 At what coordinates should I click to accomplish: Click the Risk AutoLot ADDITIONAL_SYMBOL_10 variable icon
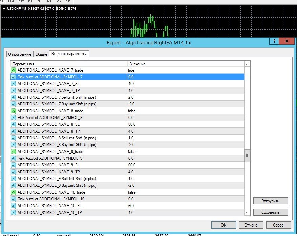click(14, 199)
